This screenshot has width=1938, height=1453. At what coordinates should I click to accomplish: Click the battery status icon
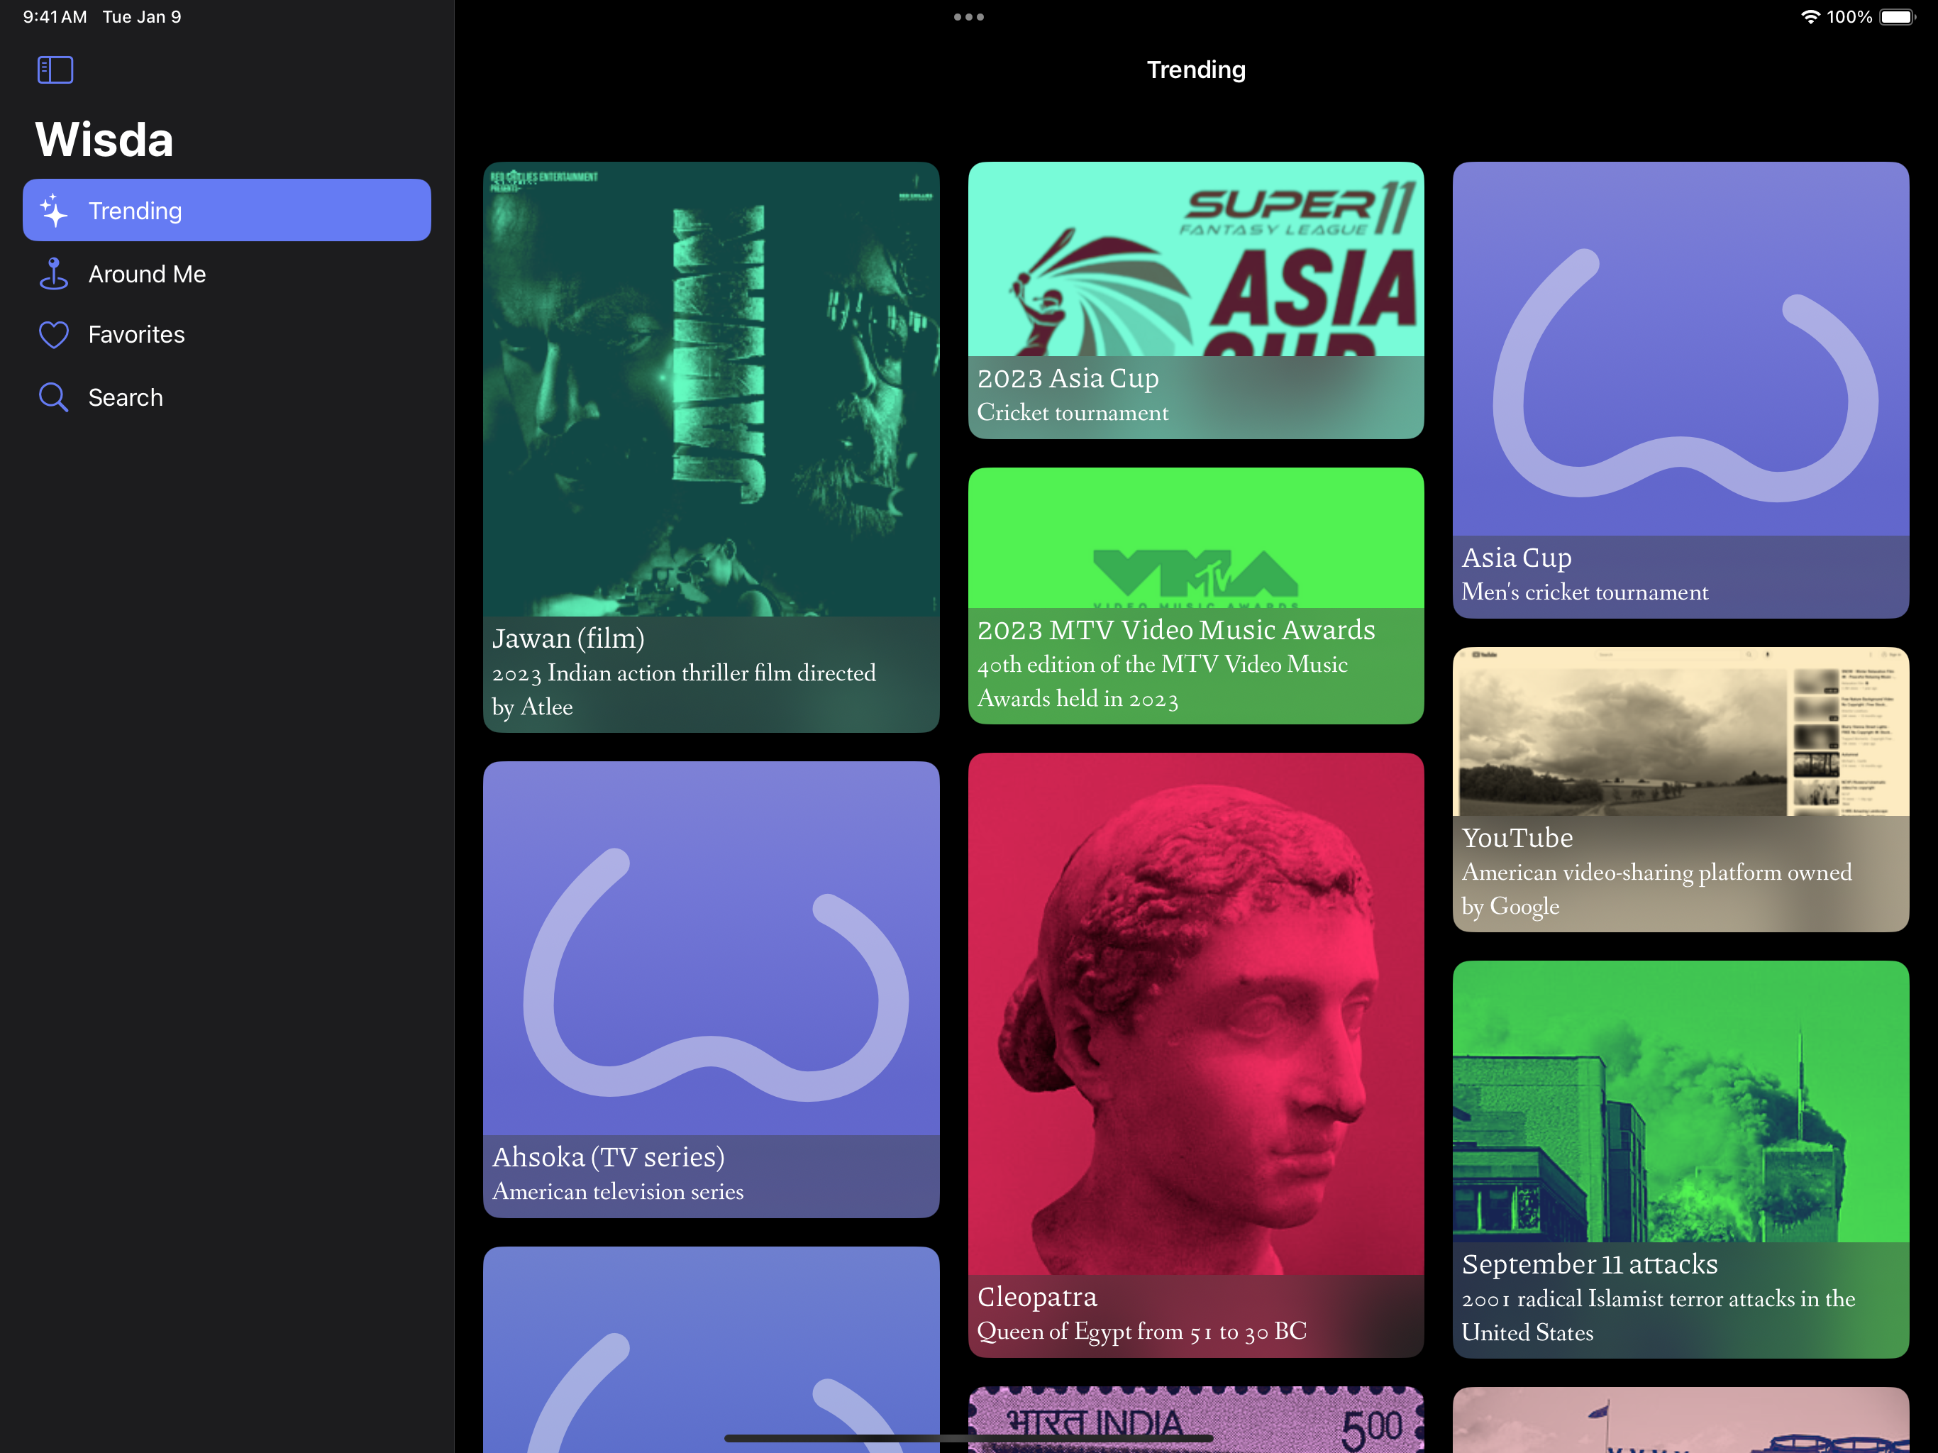pyautogui.click(x=1898, y=16)
